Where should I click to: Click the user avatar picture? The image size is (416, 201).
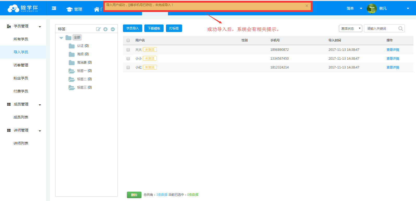click(x=372, y=9)
